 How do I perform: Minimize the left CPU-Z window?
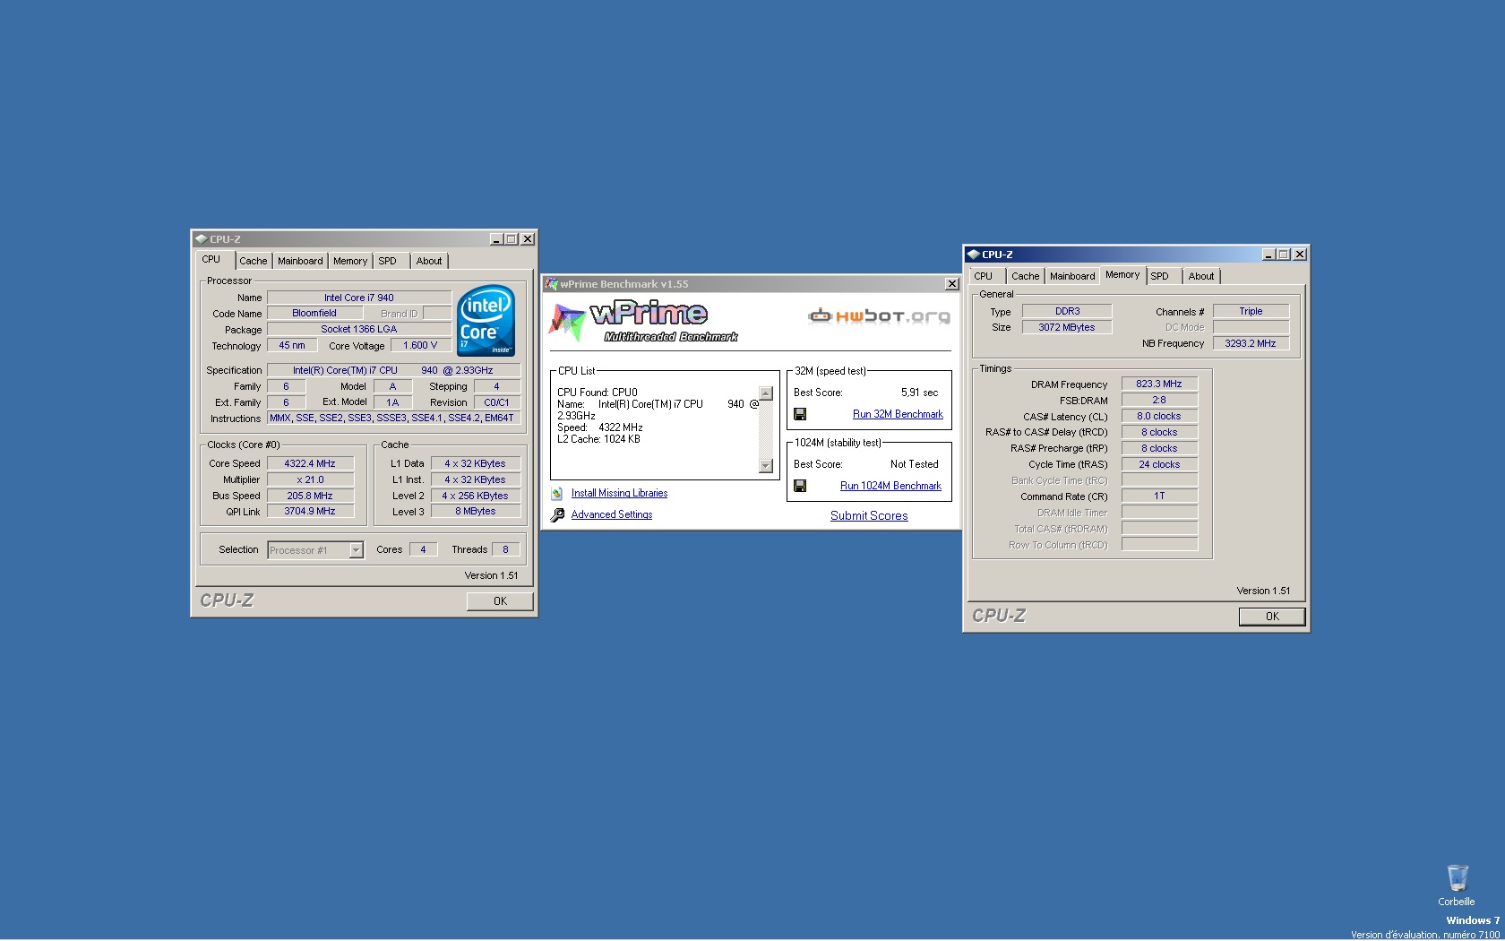(496, 239)
